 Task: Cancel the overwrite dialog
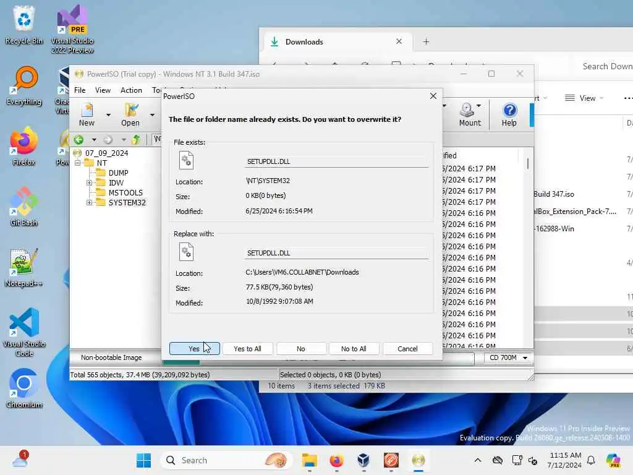407,349
